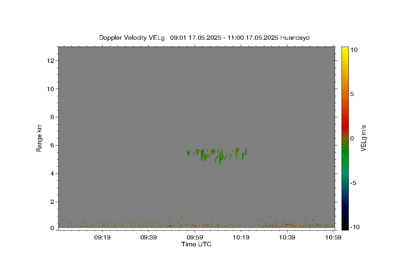Click the 09:39 time tick label
Viewport: 414px width, 276px height.
pos(149,237)
